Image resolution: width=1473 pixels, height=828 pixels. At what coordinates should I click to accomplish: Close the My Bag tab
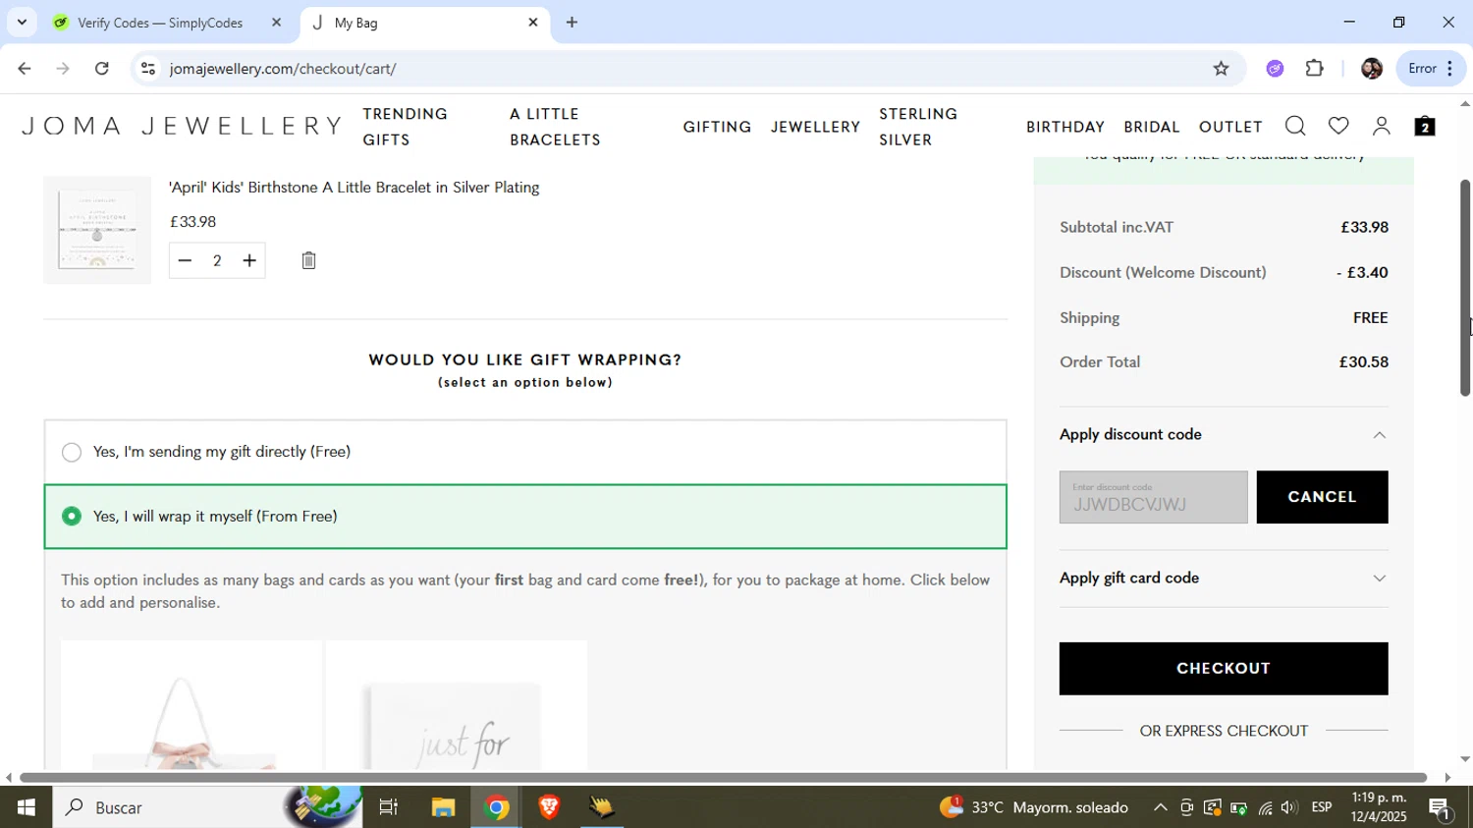coord(533,22)
